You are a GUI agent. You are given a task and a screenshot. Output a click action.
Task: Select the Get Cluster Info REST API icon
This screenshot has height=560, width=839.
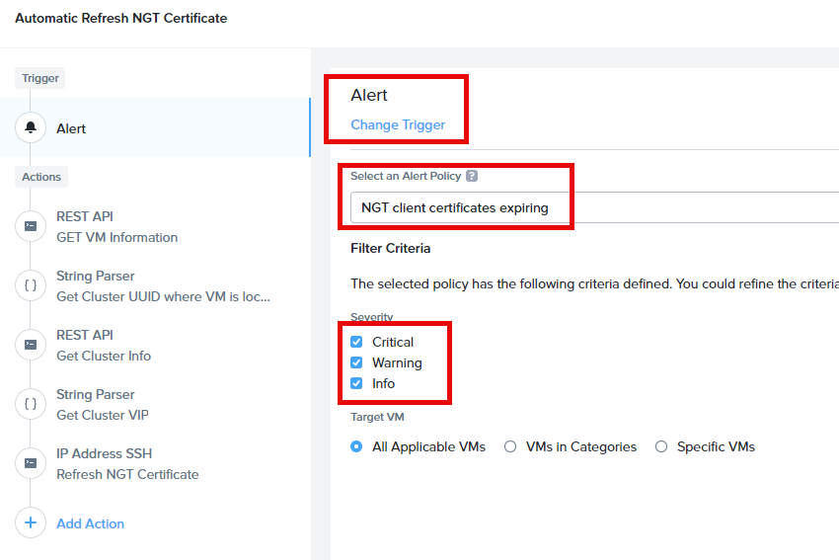point(31,345)
